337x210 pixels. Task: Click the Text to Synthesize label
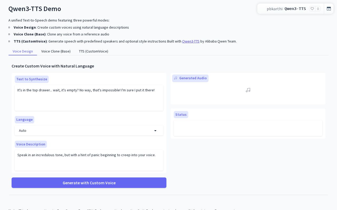[32, 79]
